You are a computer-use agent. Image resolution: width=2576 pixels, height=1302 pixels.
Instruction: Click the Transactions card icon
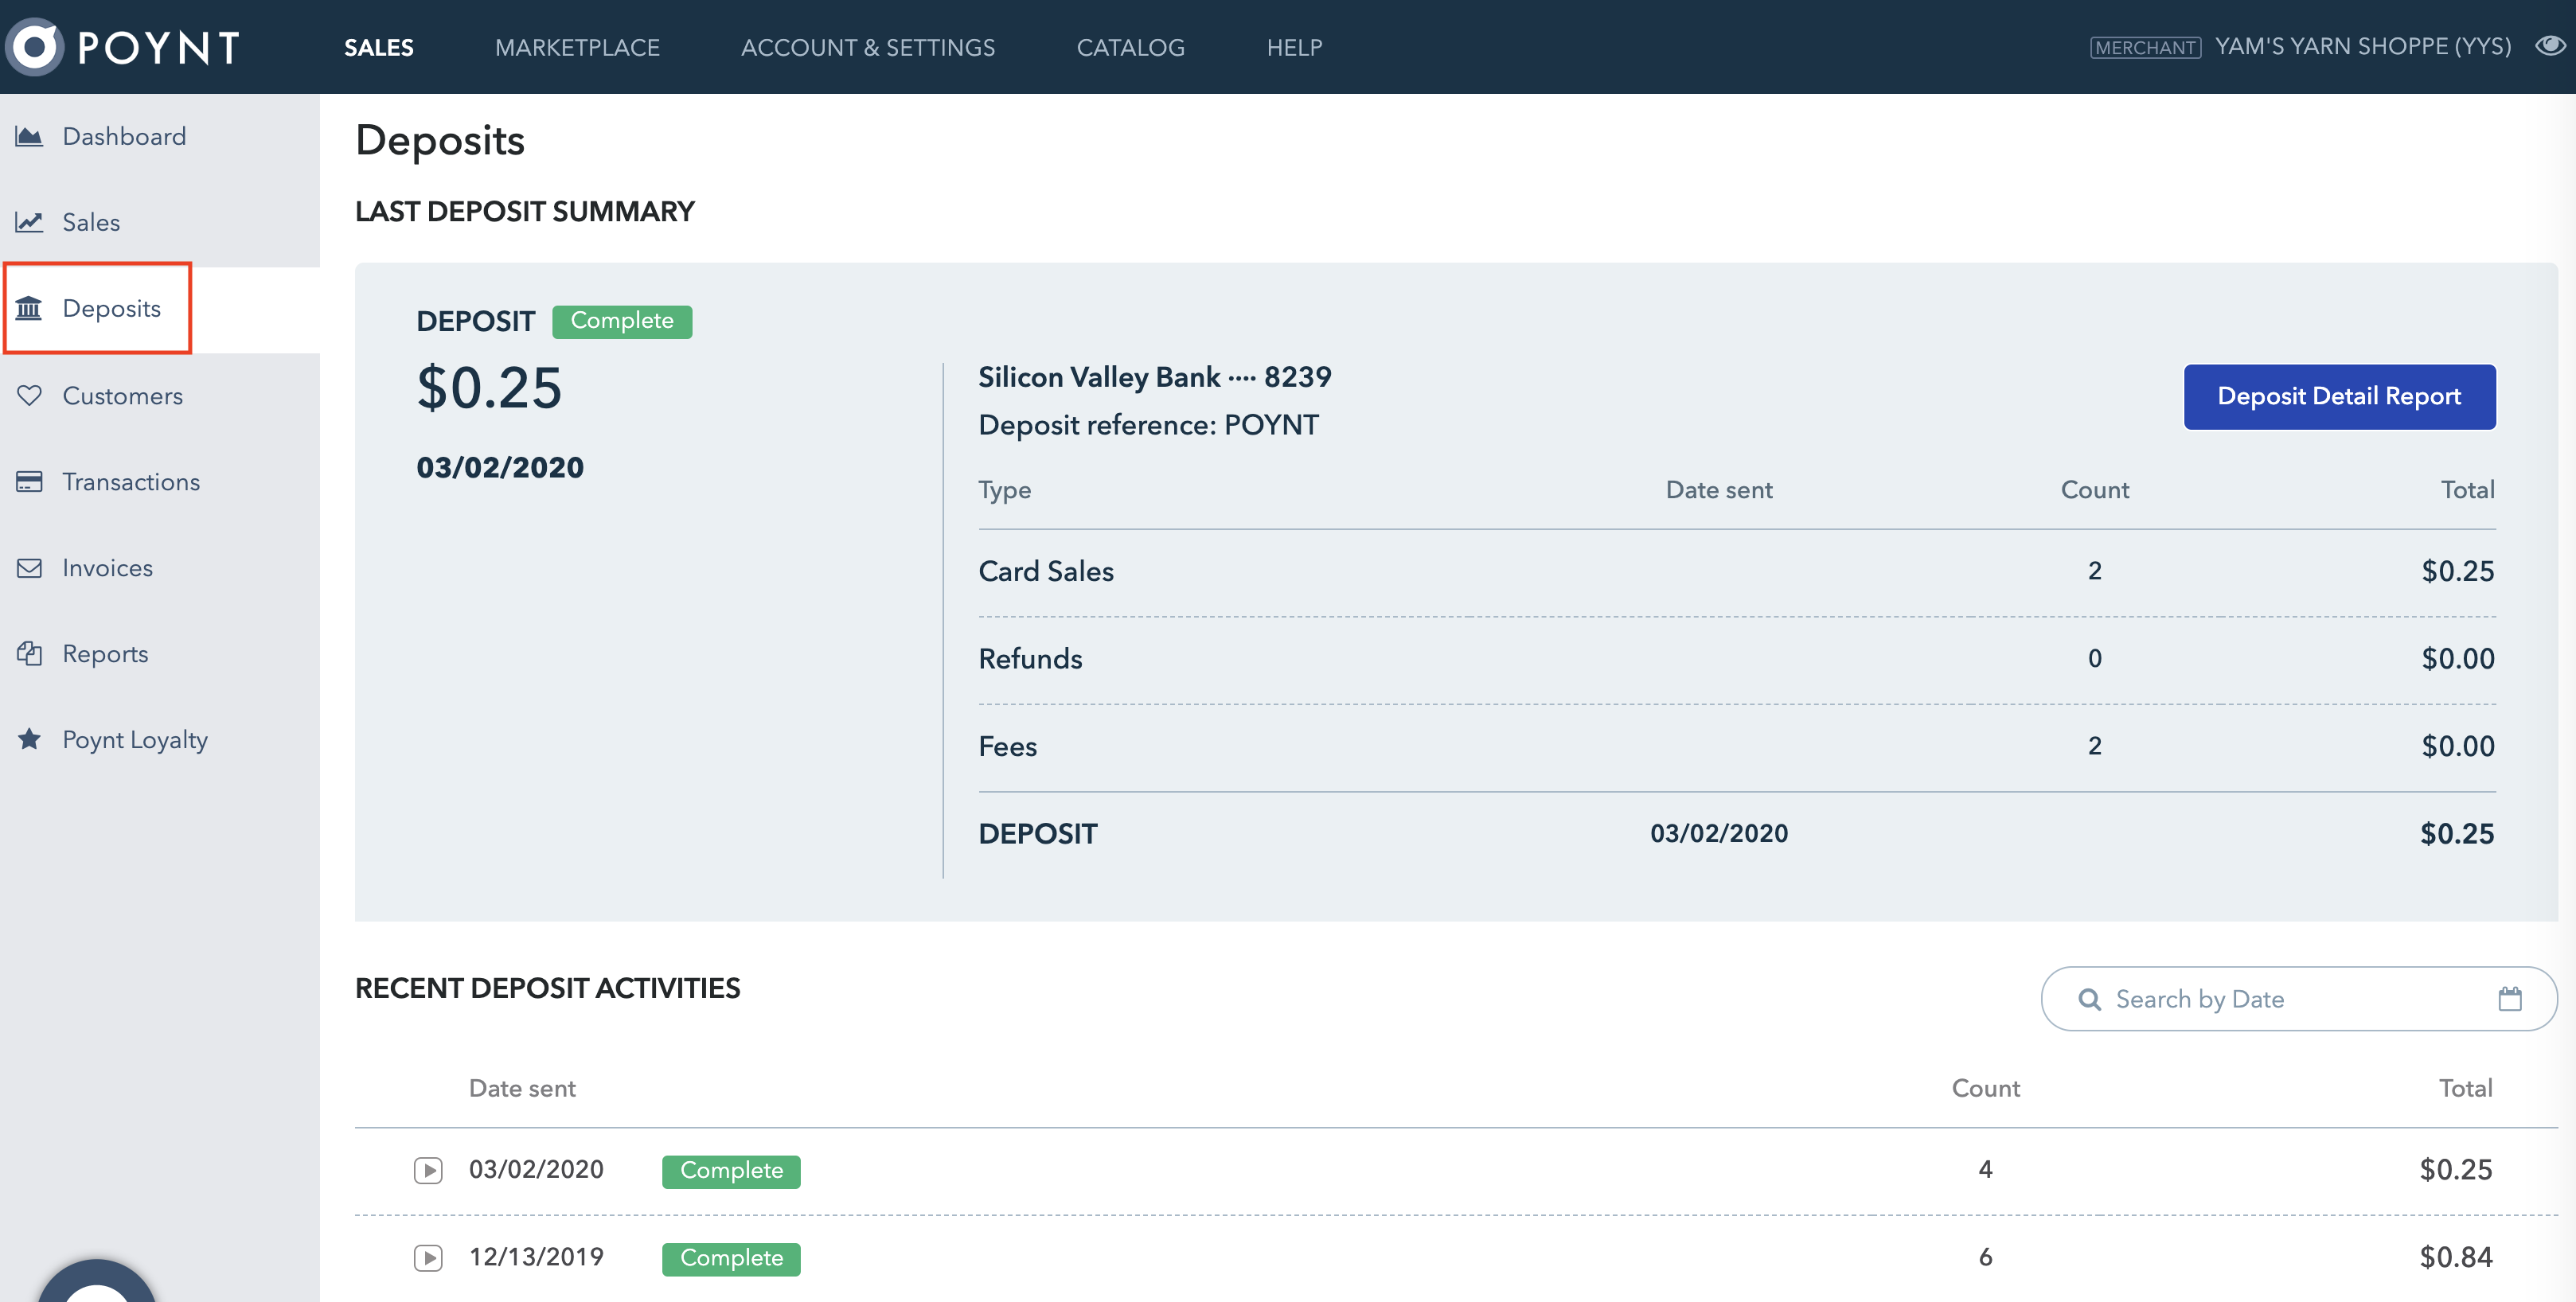(29, 481)
